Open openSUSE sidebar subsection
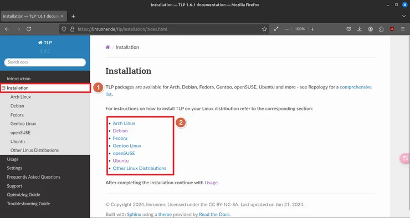 (x=20, y=133)
